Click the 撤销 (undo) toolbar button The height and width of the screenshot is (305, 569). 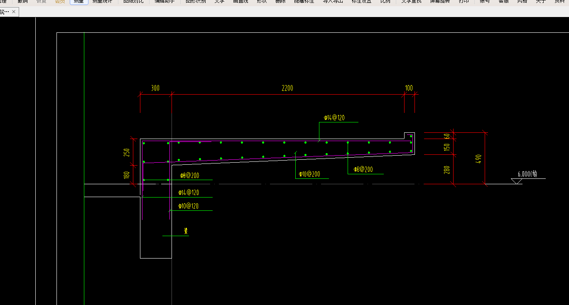[22, 1]
